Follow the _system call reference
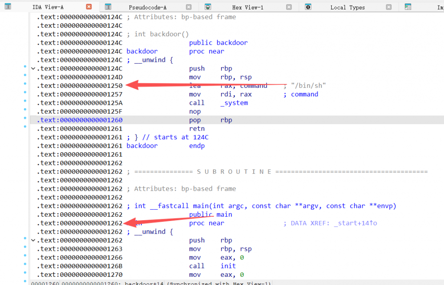Screen dimensions: 444x285 point(234,103)
